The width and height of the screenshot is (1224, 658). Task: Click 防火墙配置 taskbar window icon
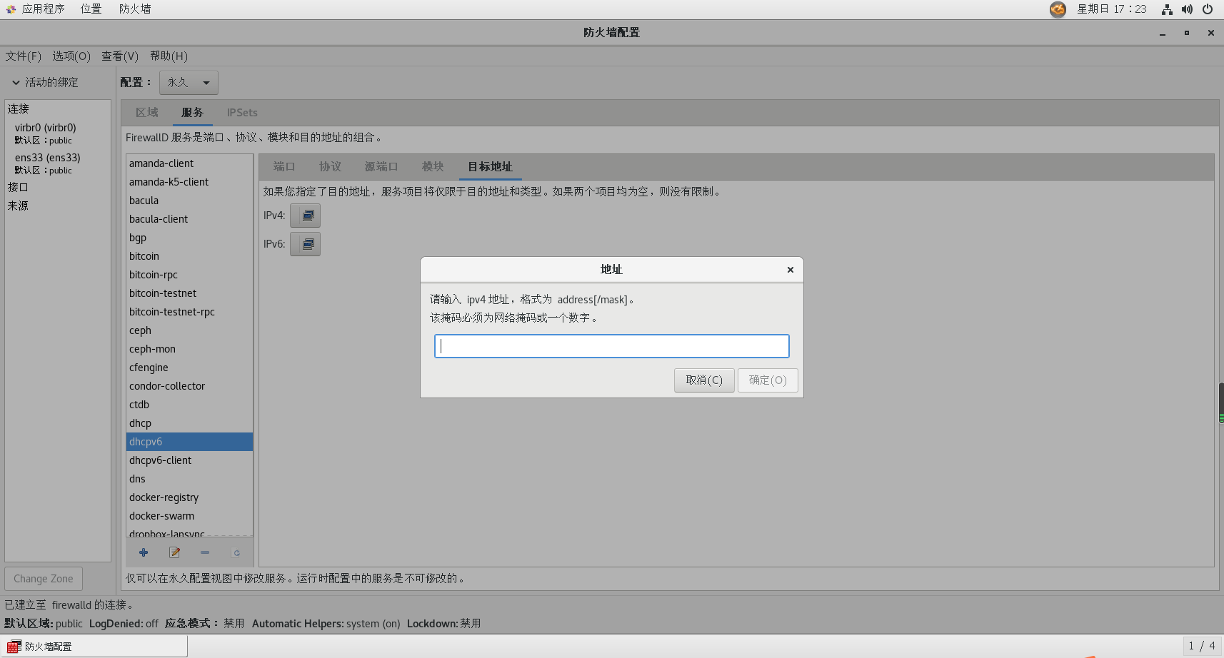coord(14,647)
